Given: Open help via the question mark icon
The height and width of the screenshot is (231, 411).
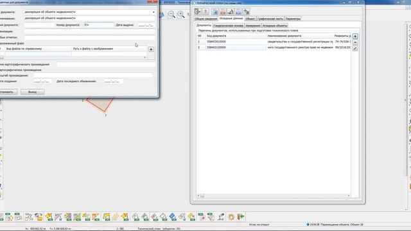Looking at the screenshot, I should pyautogui.click(x=205, y=12).
